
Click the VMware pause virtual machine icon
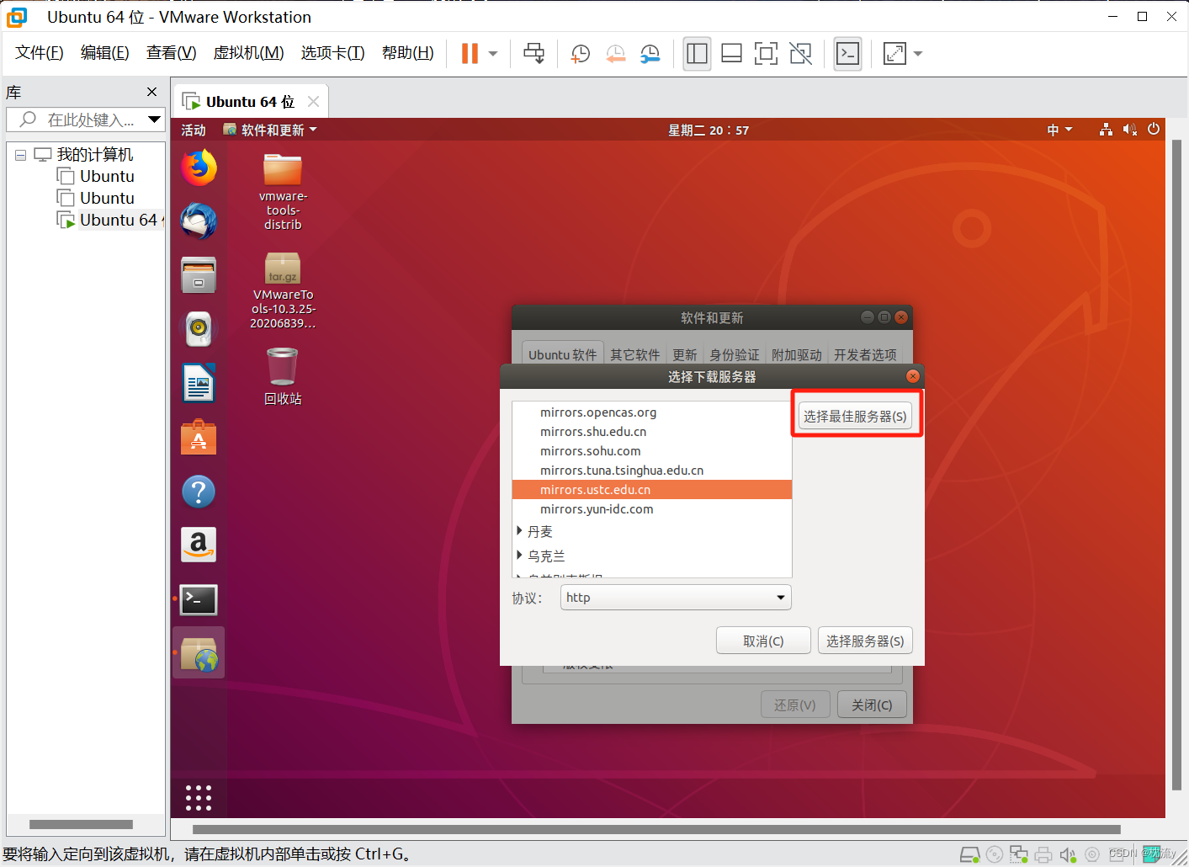click(470, 54)
